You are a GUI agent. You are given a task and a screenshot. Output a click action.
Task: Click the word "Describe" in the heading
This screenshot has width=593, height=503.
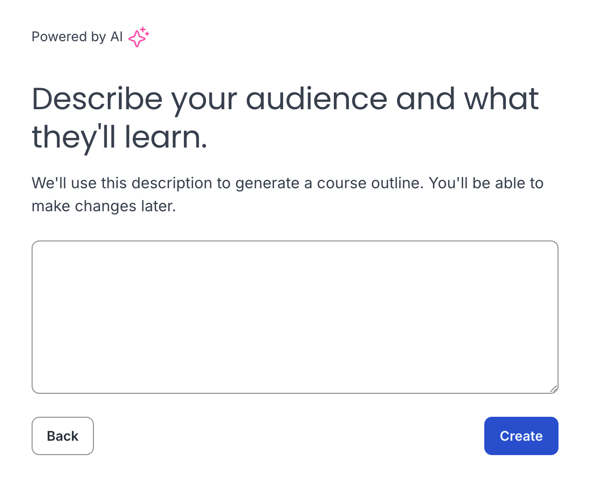click(97, 99)
